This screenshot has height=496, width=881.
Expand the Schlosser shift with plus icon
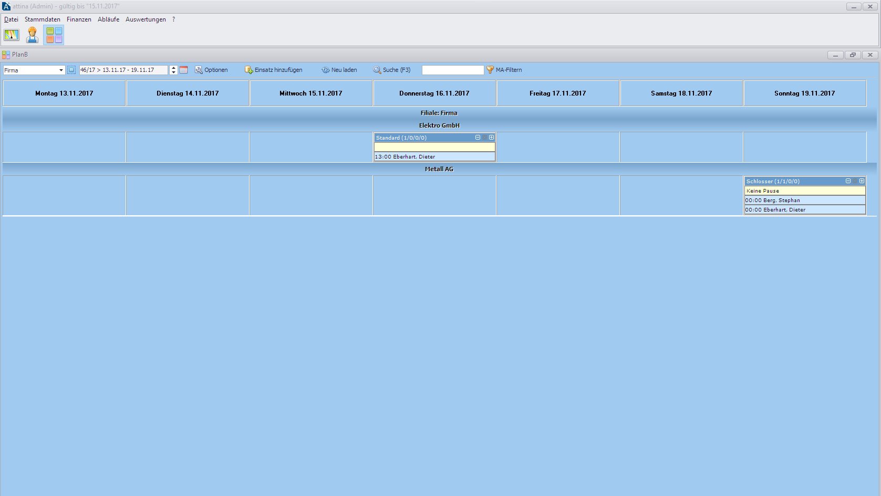[x=862, y=181]
